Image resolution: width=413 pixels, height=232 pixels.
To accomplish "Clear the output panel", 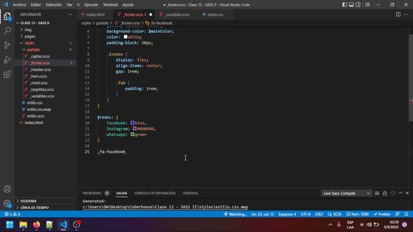I will [x=377, y=193].
